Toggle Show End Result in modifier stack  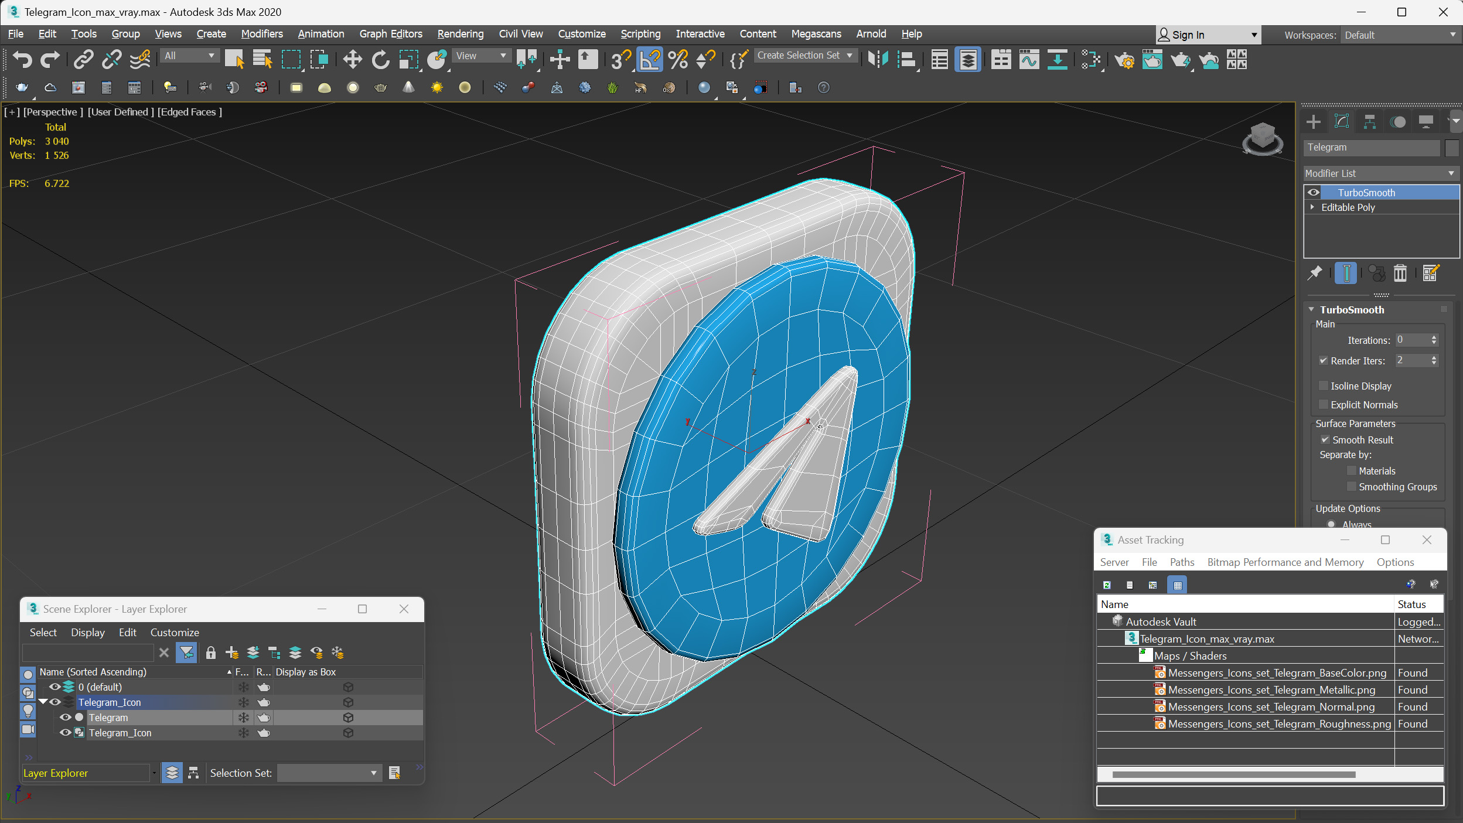click(x=1346, y=273)
